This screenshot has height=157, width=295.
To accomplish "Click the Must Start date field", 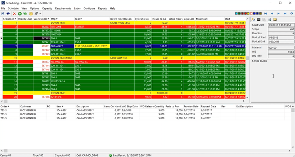I will point(281,25).
